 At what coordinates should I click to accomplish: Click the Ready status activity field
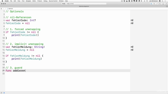tap(84, 4)
